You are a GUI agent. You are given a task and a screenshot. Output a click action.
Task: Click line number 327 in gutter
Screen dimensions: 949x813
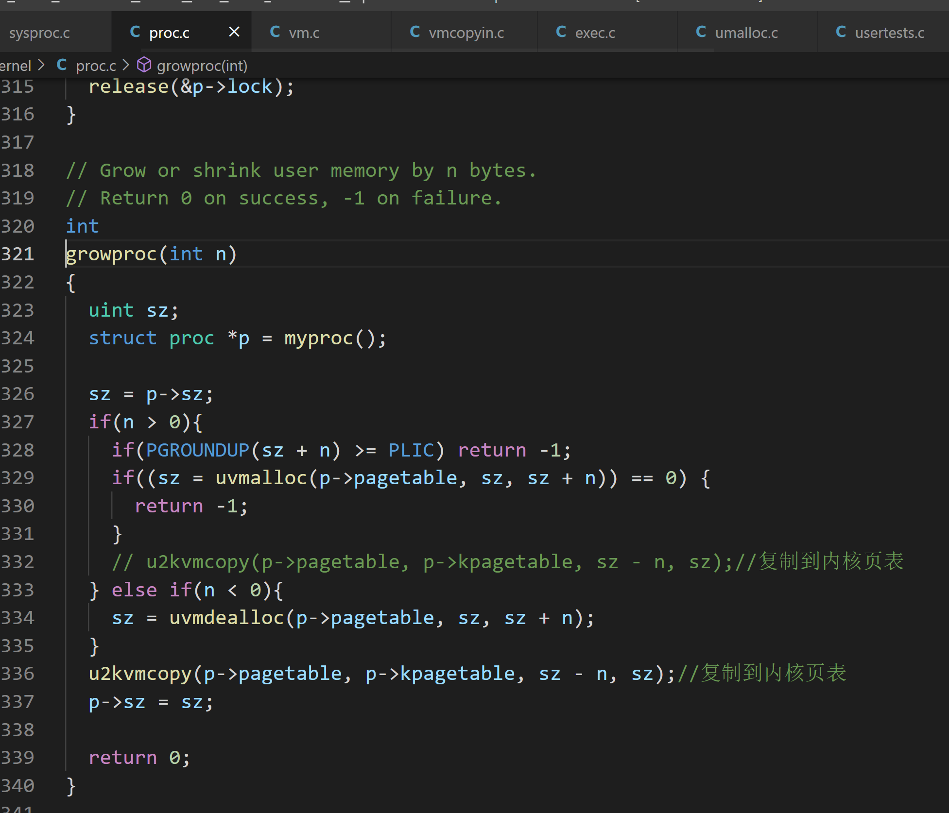(18, 422)
